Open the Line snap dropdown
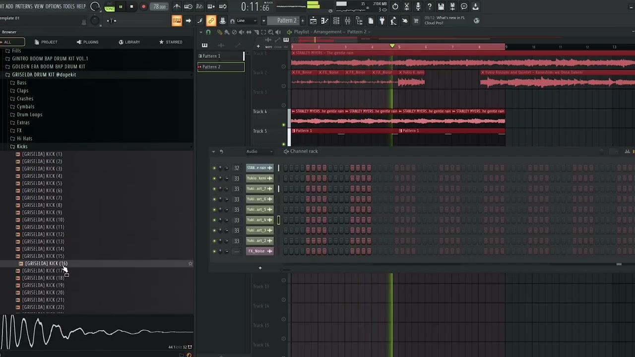The height and width of the screenshot is (357, 635). tap(247, 20)
